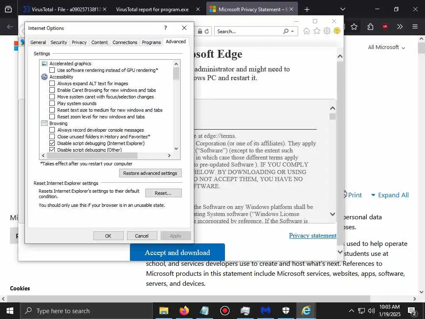Open notification center icon

tap(412, 311)
